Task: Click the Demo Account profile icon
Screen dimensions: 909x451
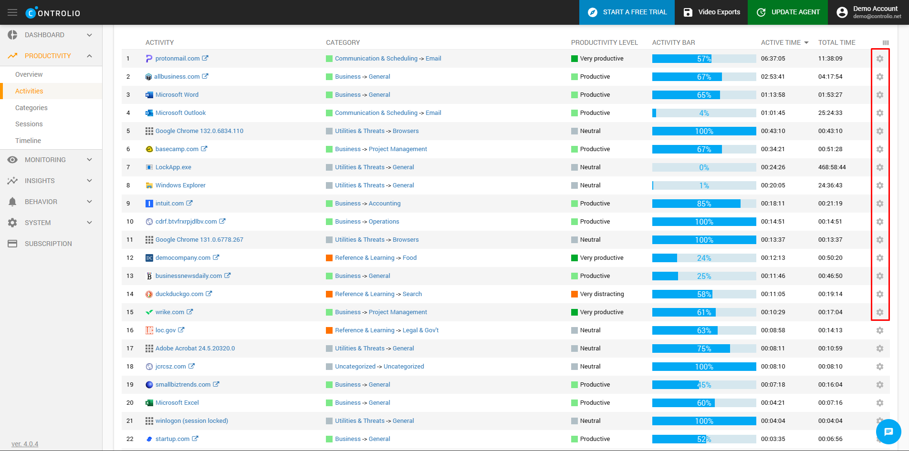Action: [842, 12]
